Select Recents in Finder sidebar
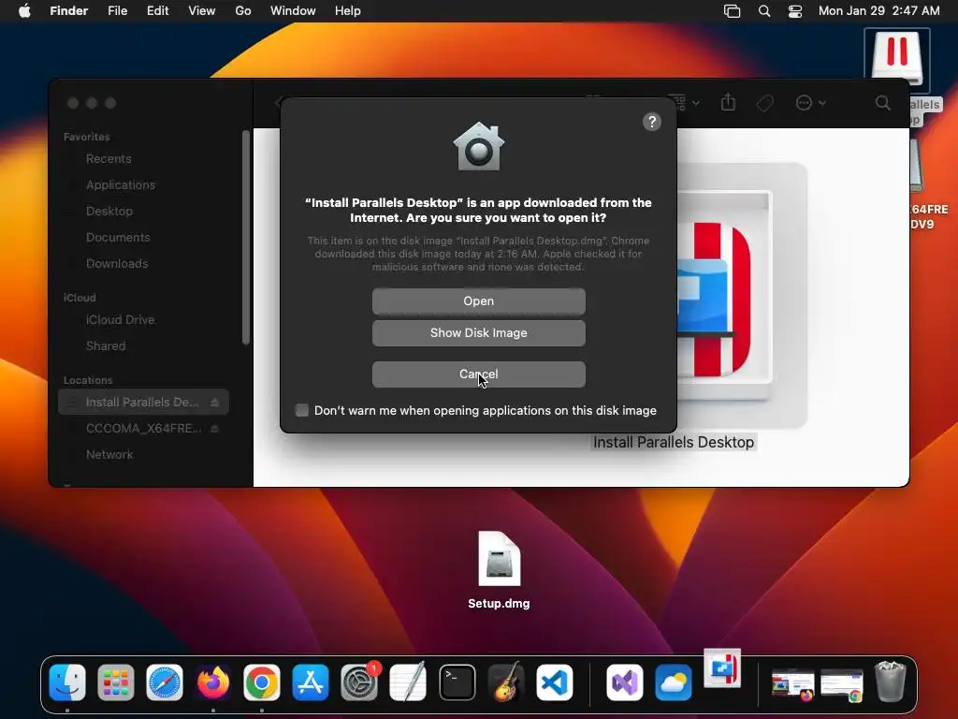The height and width of the screenshot is (719, 958). [x=109, y=159]
